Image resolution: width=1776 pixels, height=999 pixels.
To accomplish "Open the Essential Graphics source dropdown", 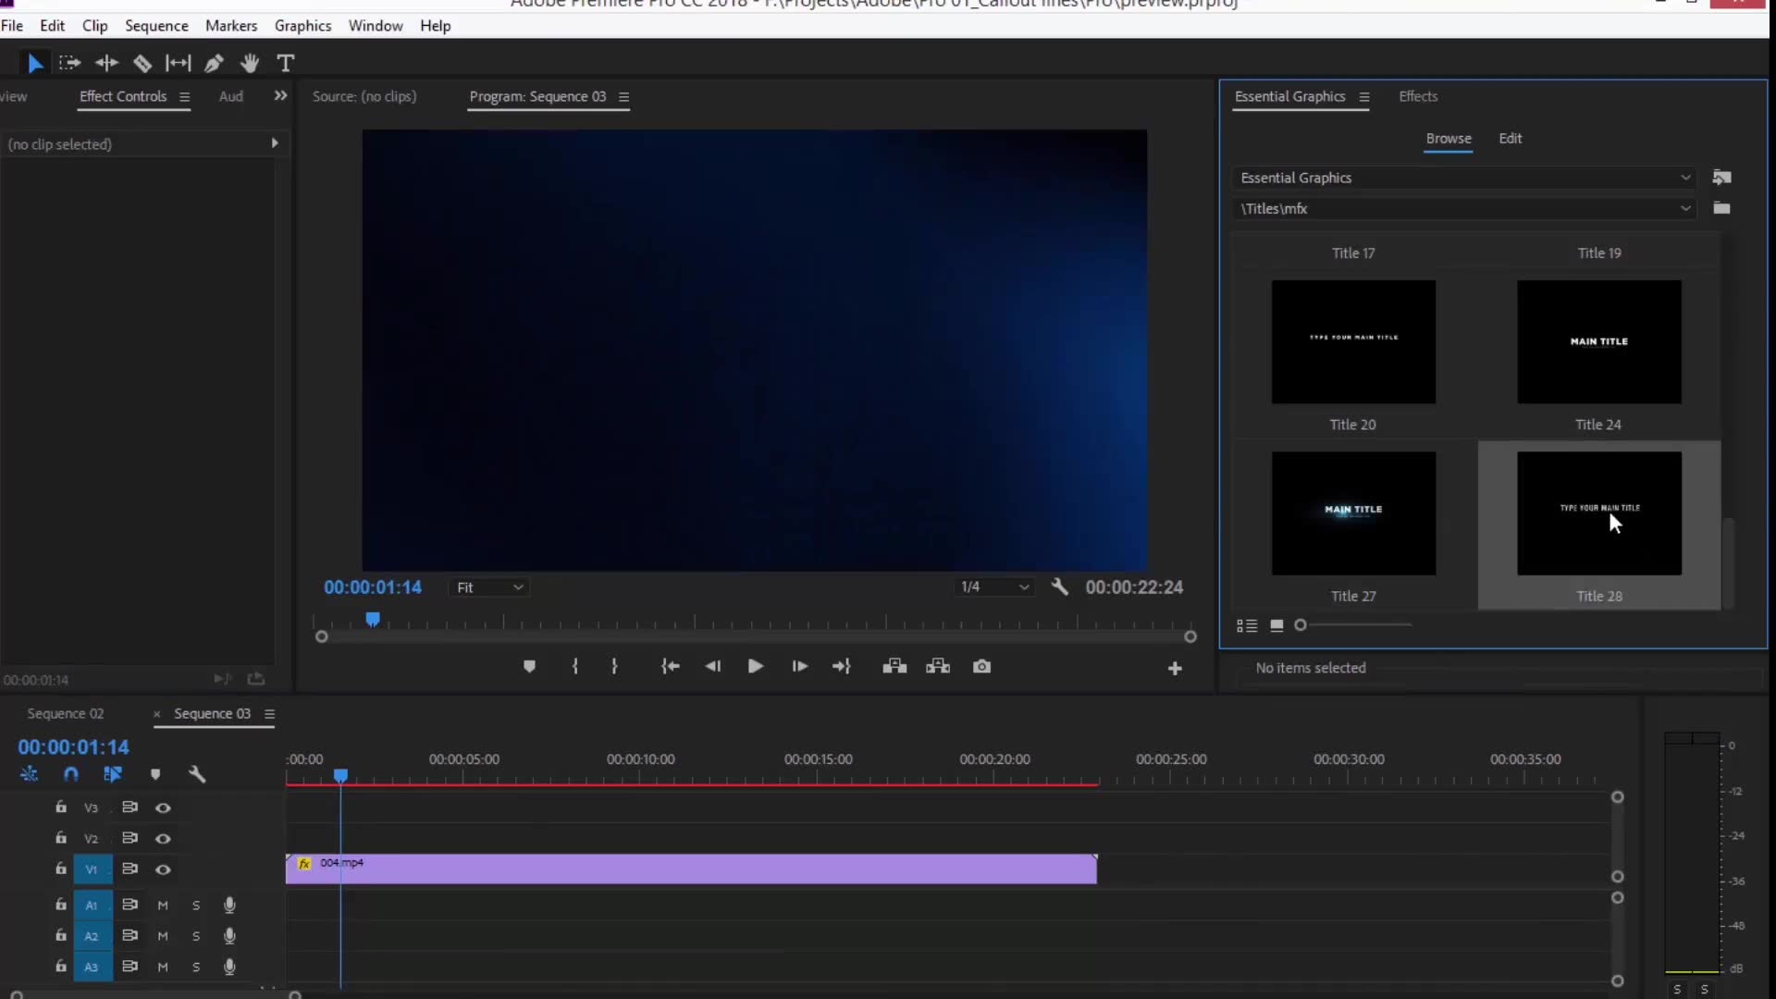I will (1466, 178).
